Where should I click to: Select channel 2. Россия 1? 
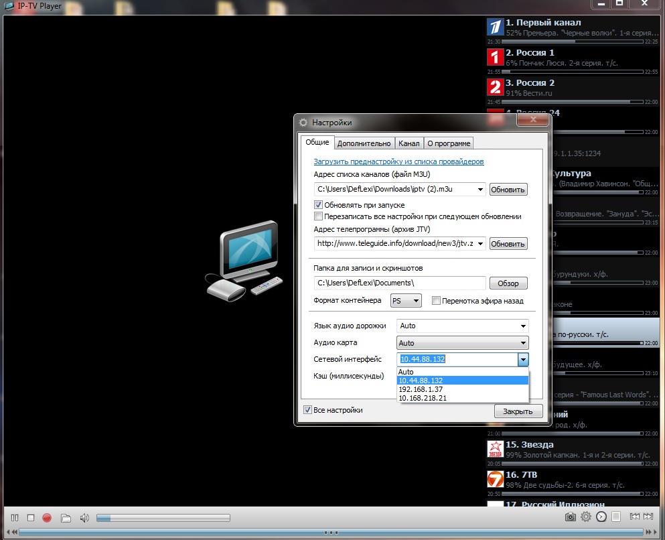(573, 60)
